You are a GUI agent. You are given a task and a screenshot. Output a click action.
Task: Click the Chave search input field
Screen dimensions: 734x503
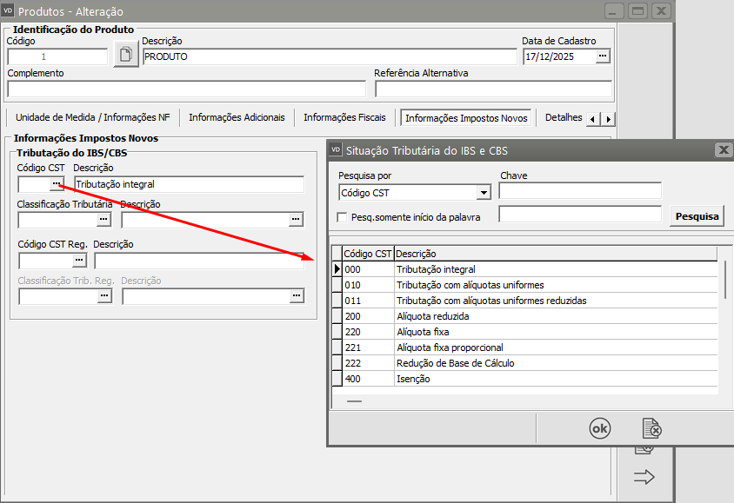(x=580, y=191)
